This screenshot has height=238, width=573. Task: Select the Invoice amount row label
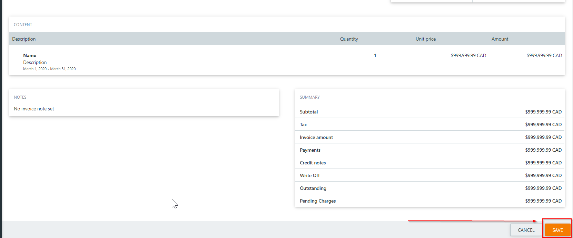[x=316, y=137]
